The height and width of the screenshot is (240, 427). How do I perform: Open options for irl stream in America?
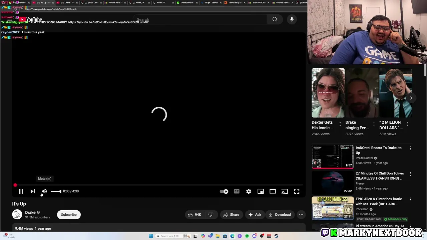pyautogui.click(x=410, y=226)
